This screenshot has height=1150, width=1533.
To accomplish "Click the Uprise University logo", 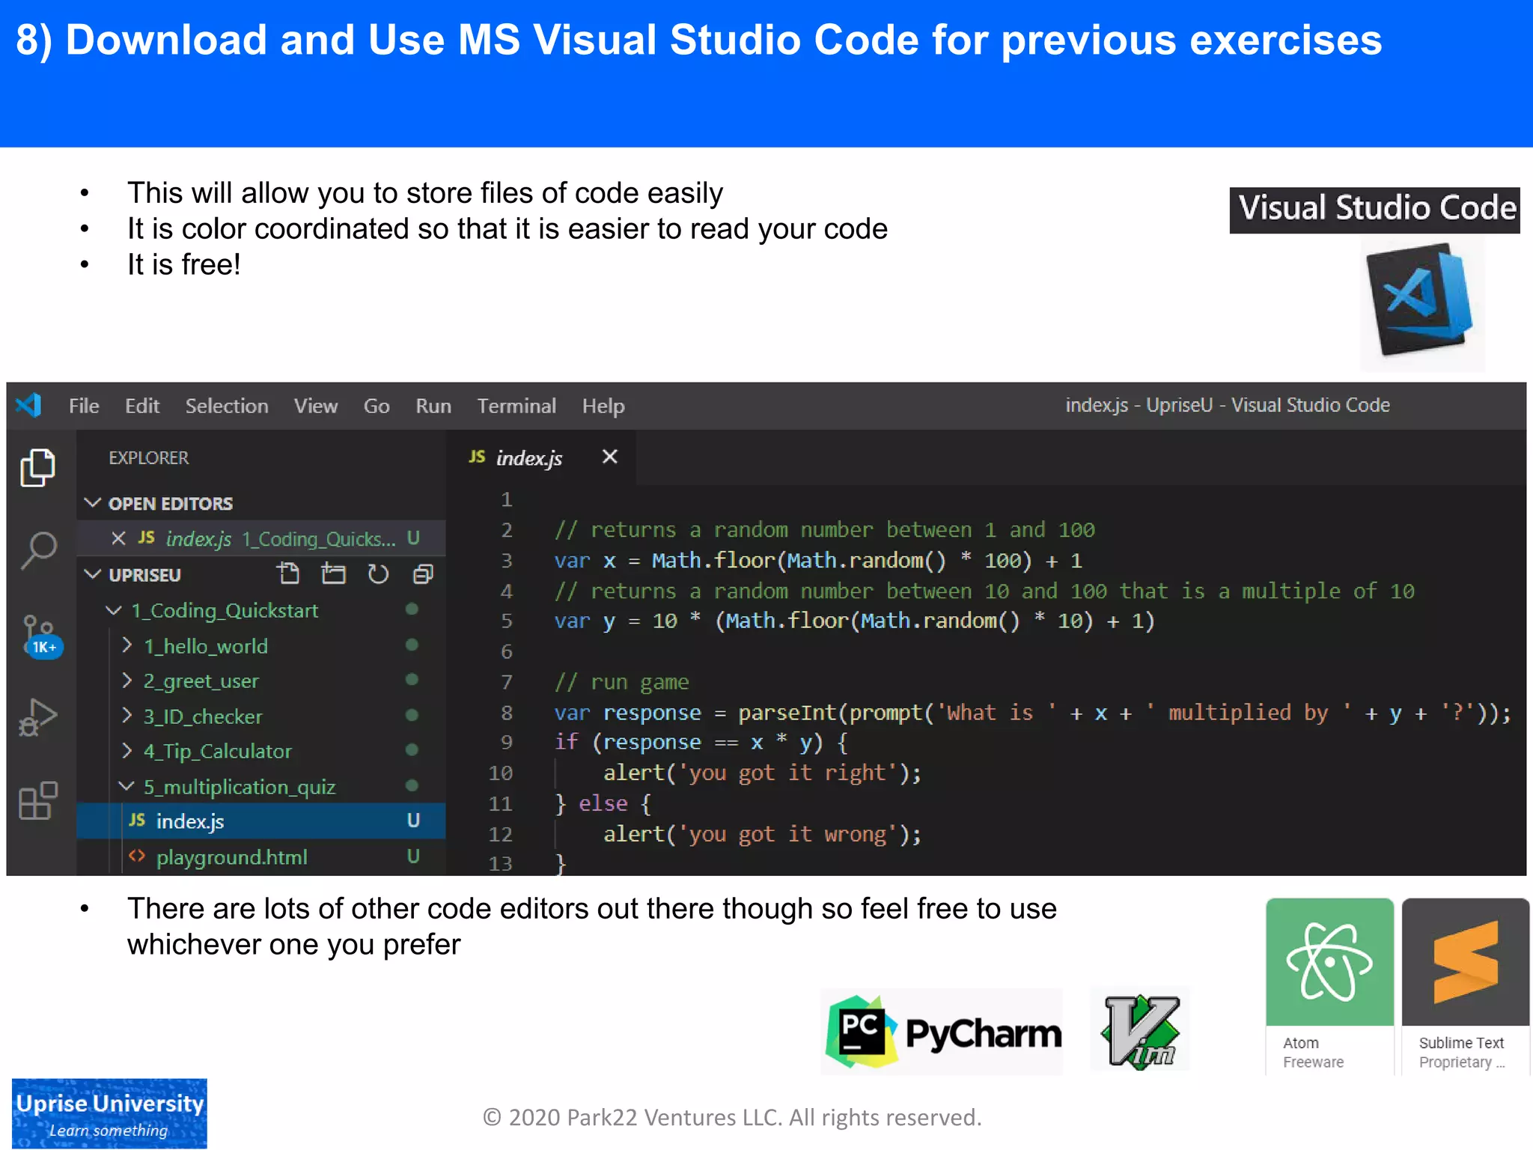I will 109,1113.
